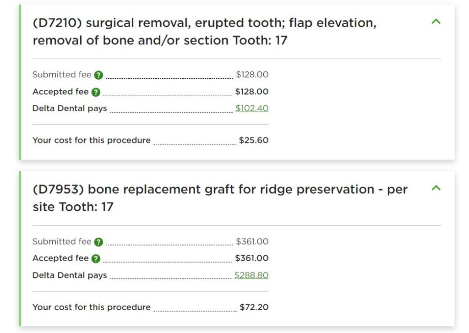
Task: Collapse the D7953 bone replacement graft card
Action: tap(436, 188)
